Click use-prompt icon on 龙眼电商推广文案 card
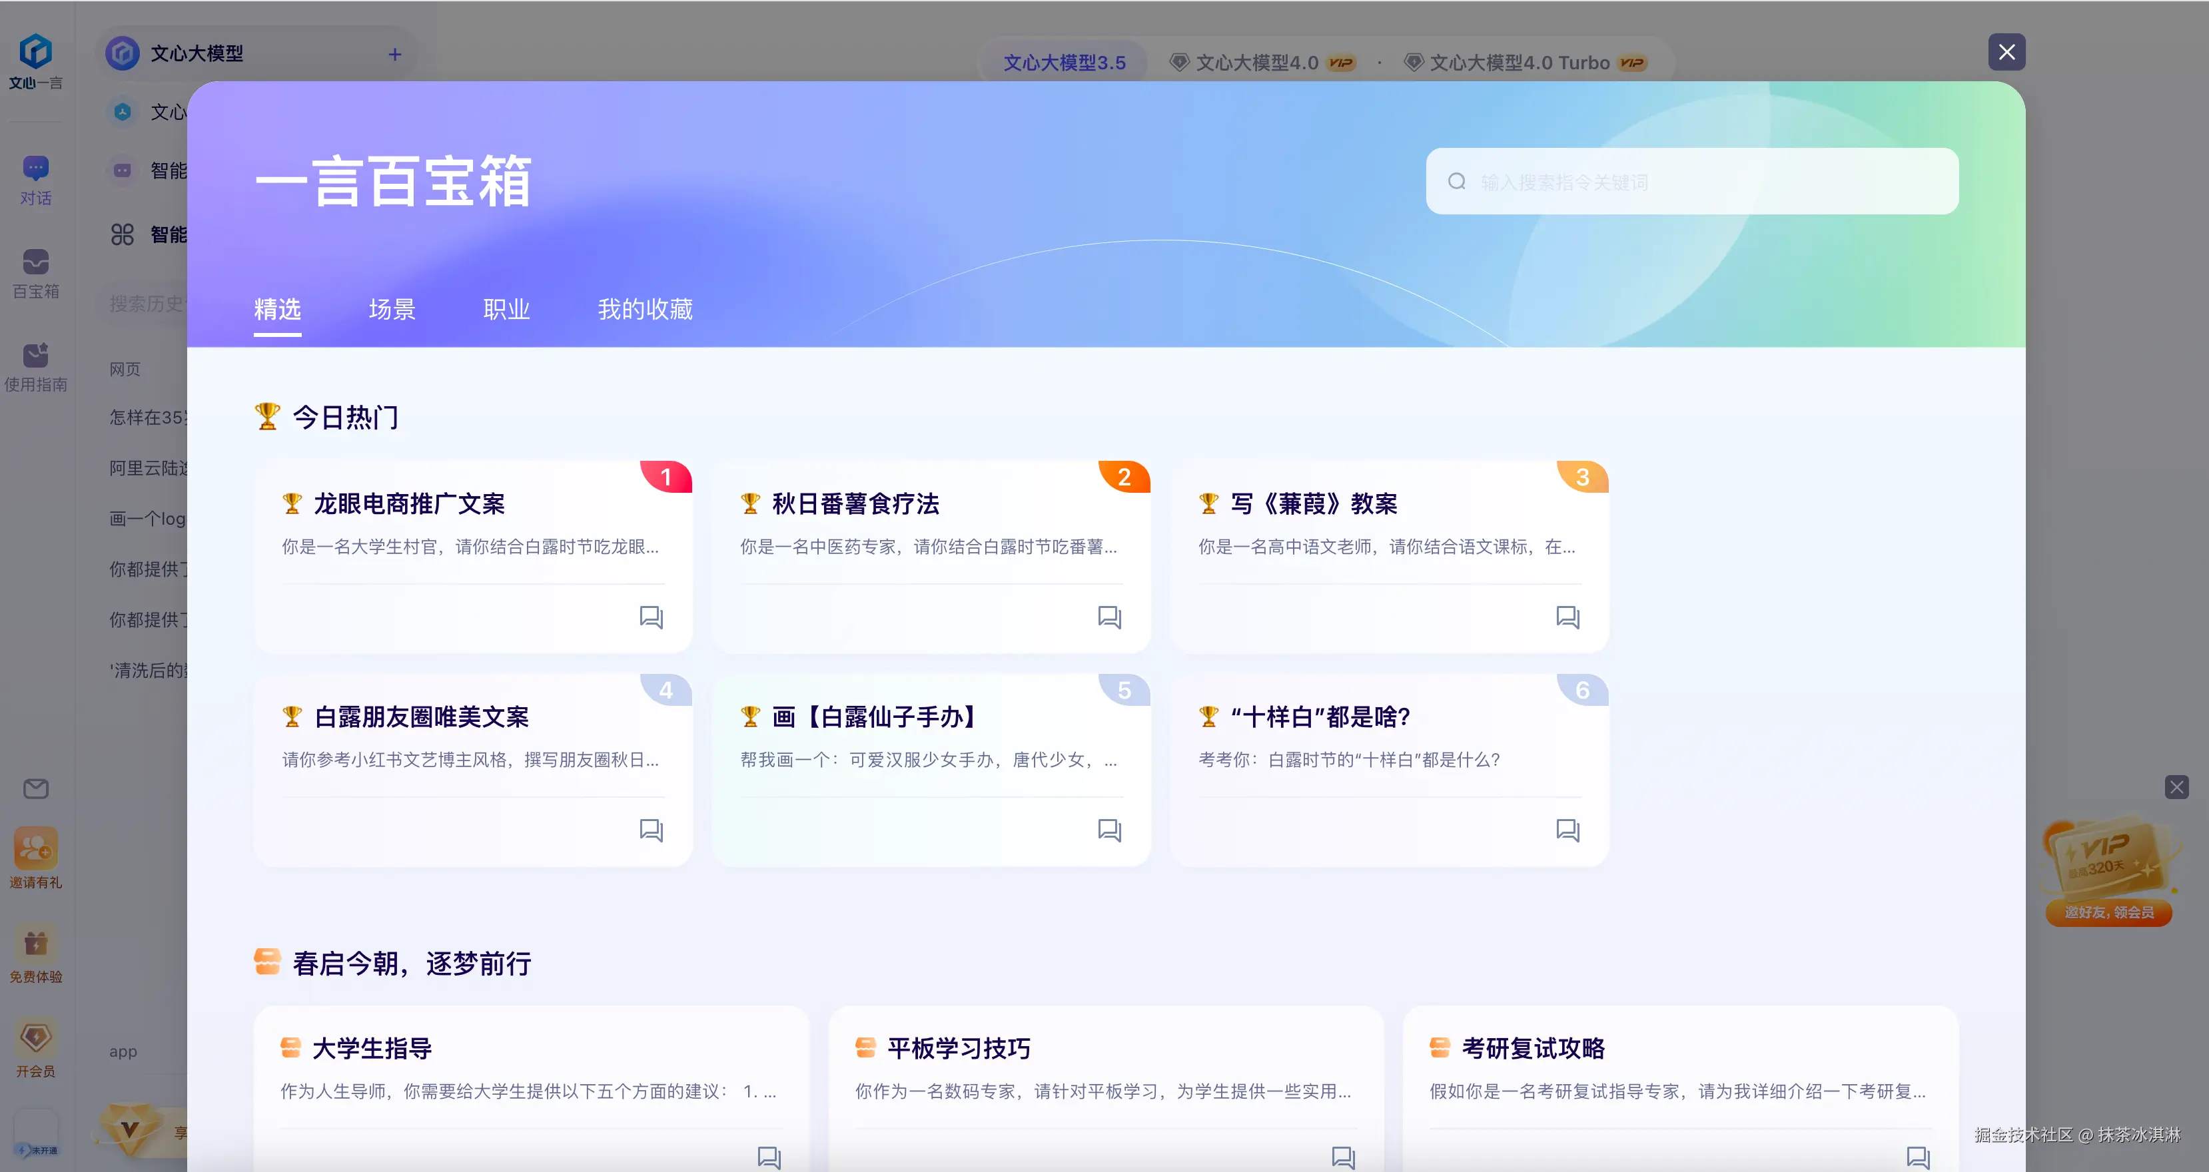 651,617
